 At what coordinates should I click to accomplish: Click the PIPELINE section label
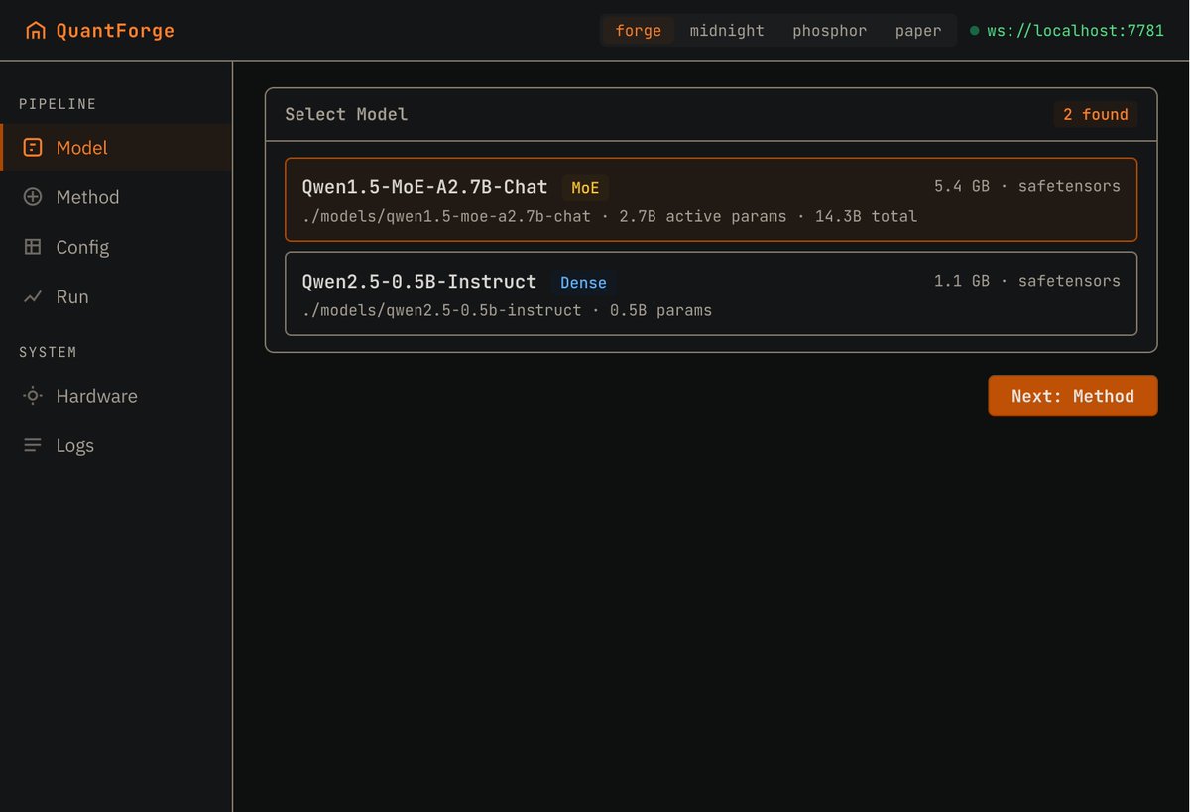tap(58, 104)
